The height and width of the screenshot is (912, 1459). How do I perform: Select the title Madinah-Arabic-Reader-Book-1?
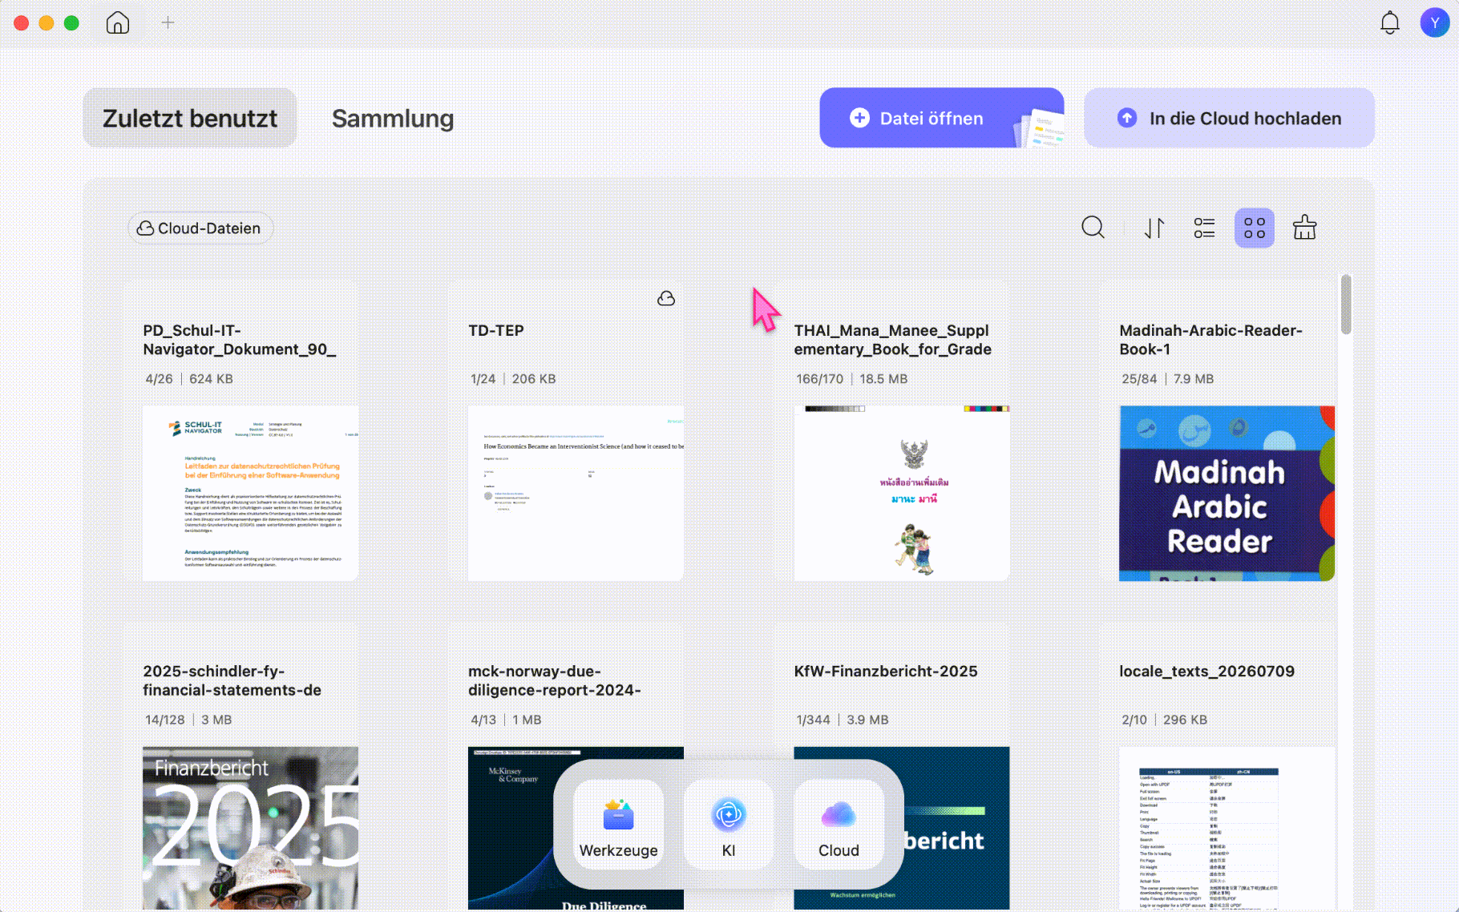click(x=1210, y=340)
